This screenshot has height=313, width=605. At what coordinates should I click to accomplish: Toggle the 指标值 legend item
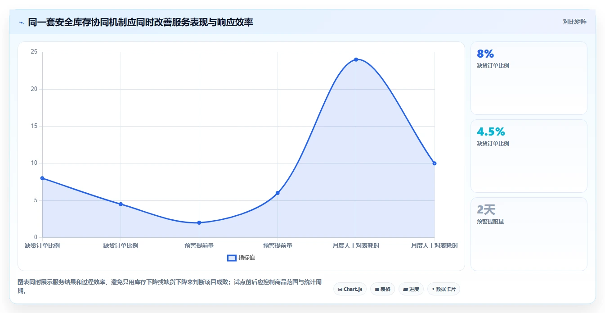[241, 258]
